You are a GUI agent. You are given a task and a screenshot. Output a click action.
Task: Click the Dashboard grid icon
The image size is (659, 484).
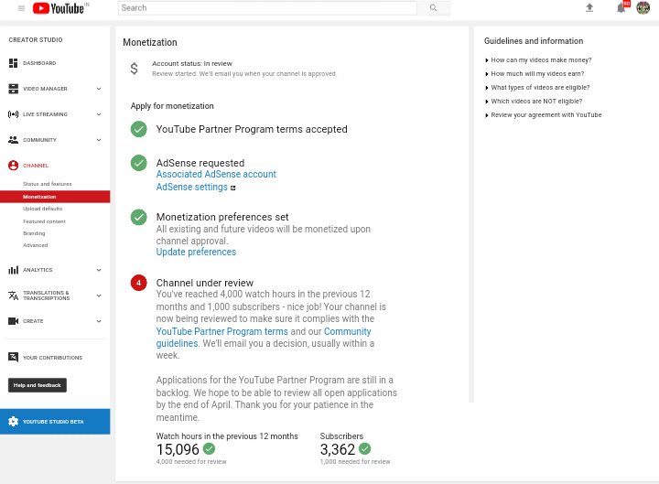(x=13, y=63)
